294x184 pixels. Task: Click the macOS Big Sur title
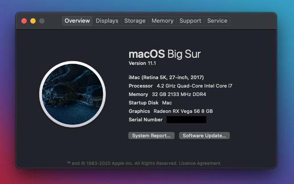[165, 54]
